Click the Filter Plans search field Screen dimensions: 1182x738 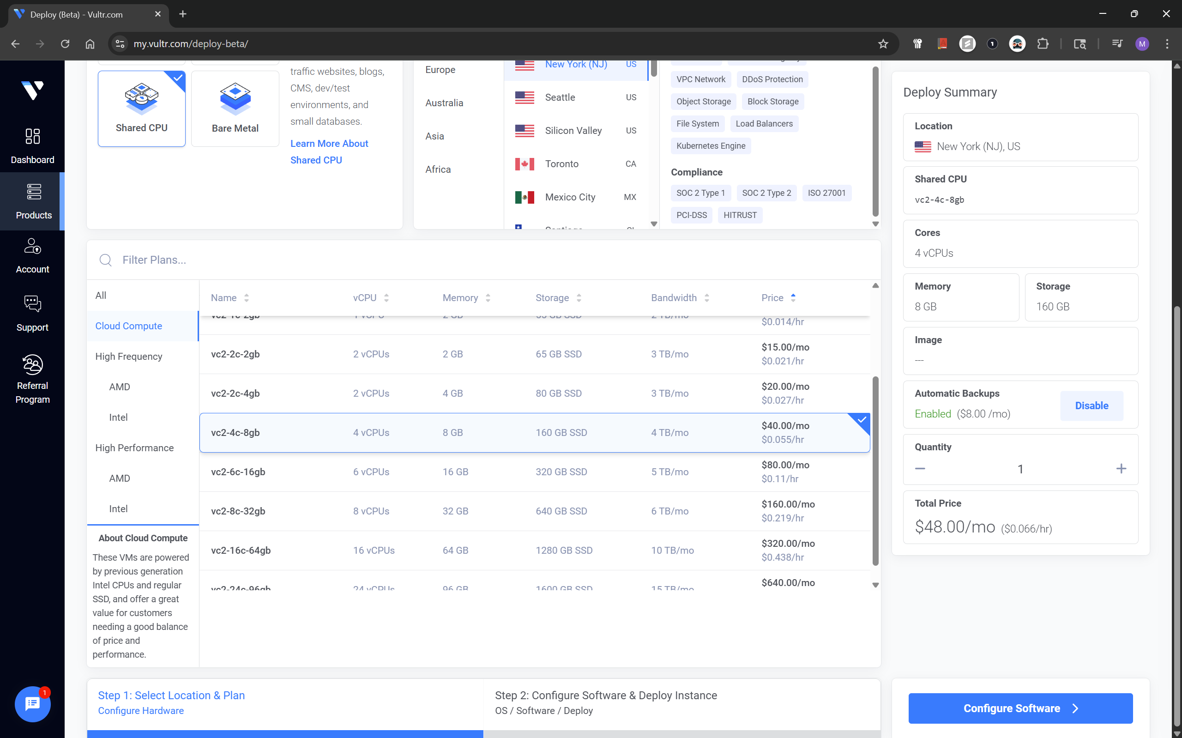[x=484, y=260]
